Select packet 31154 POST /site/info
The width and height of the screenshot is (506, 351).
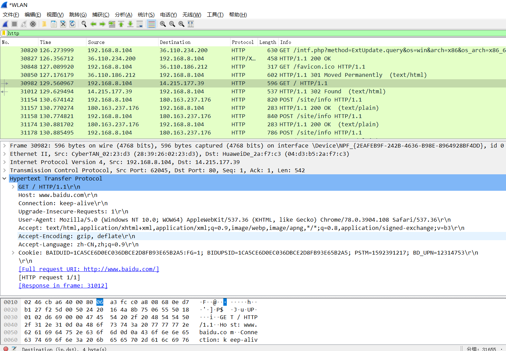click(253, 100)
